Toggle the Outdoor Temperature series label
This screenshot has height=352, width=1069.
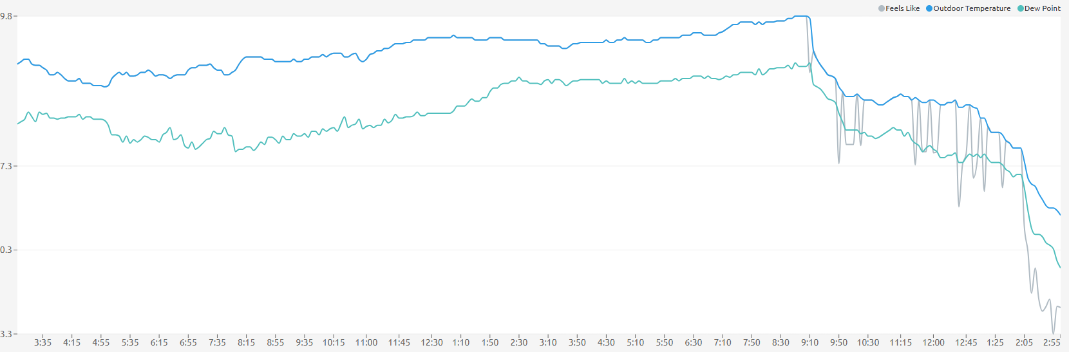tap(972, 8)
